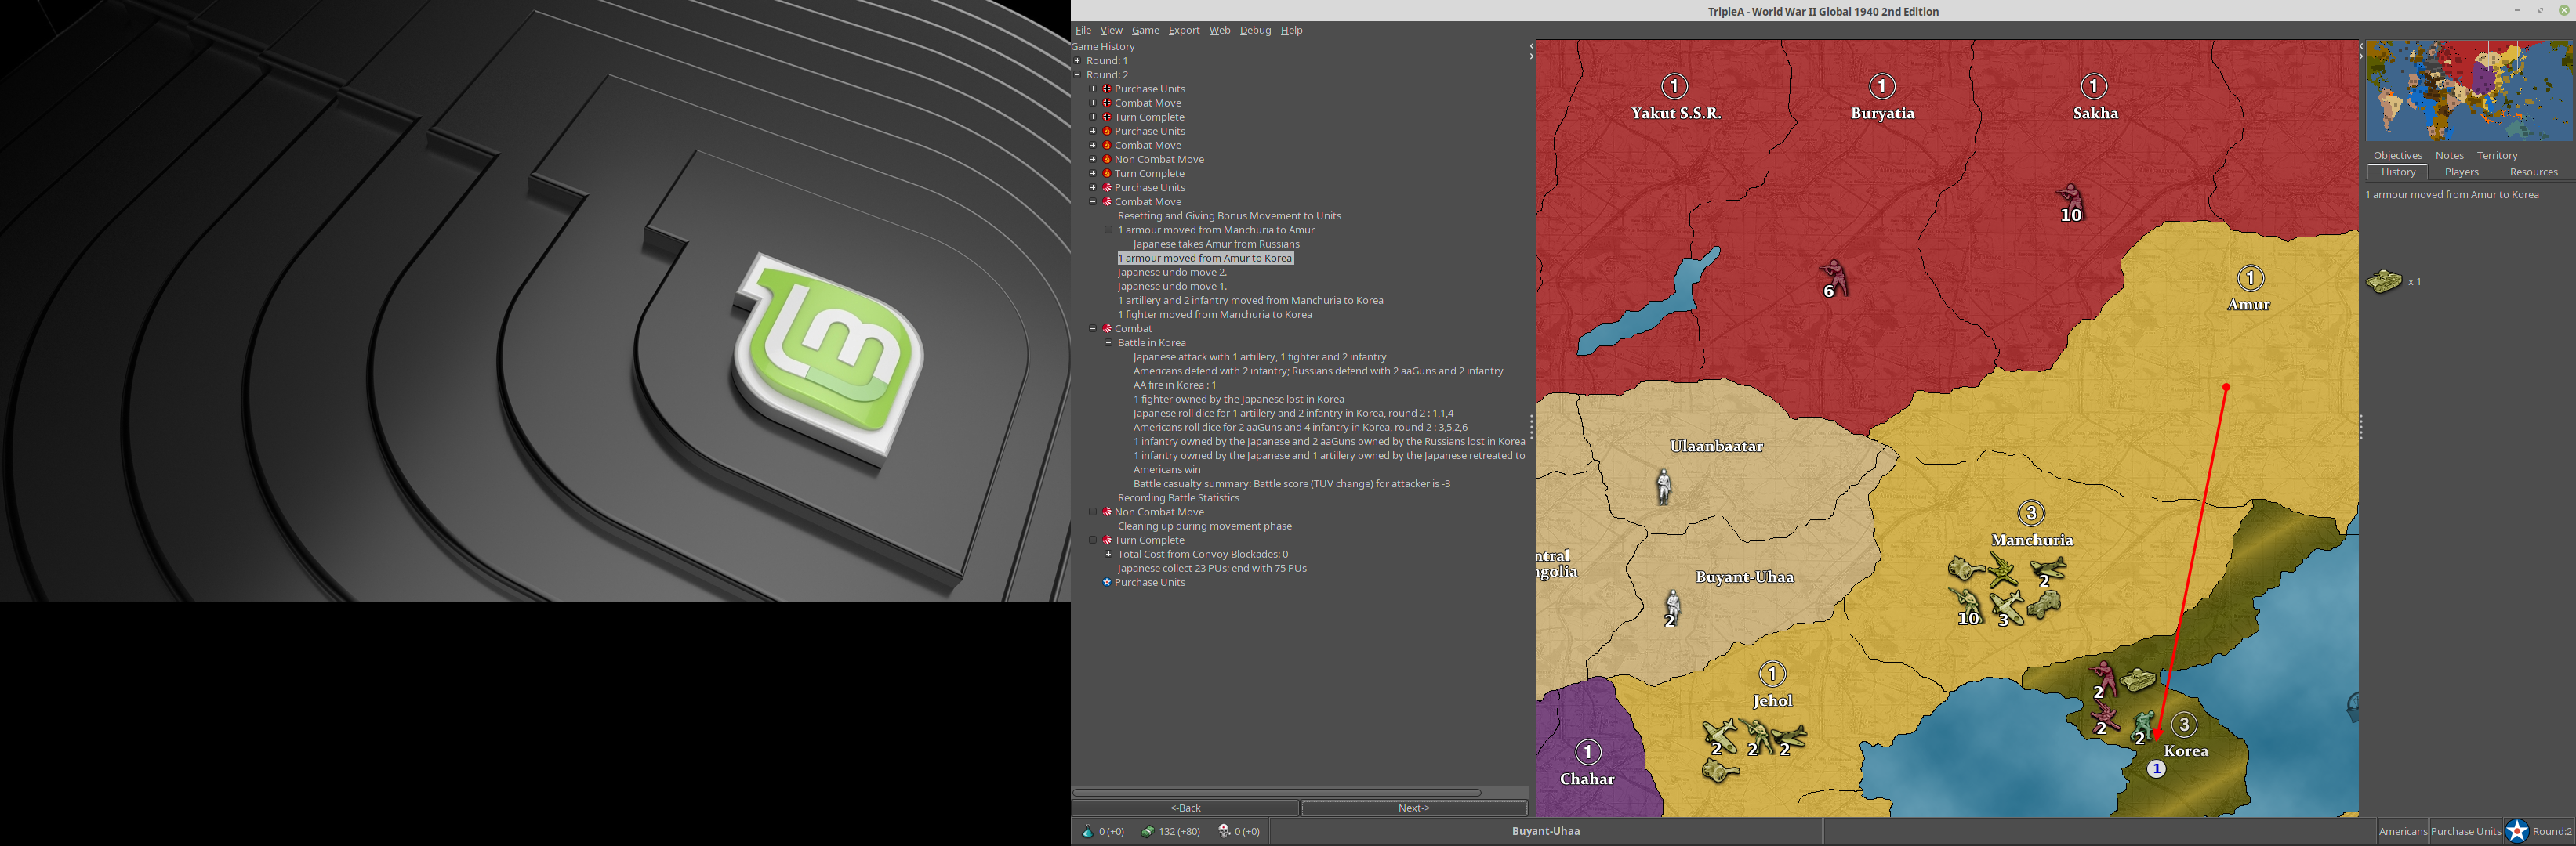Collapse the Battle in Korea node
The image size is (2576, 846).
pos(1108,342)
